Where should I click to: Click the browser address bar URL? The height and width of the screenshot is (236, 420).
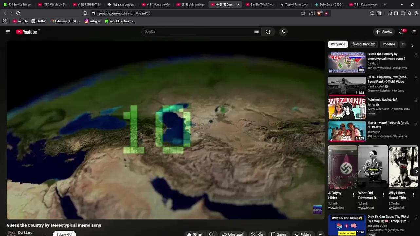coord(124,13)
